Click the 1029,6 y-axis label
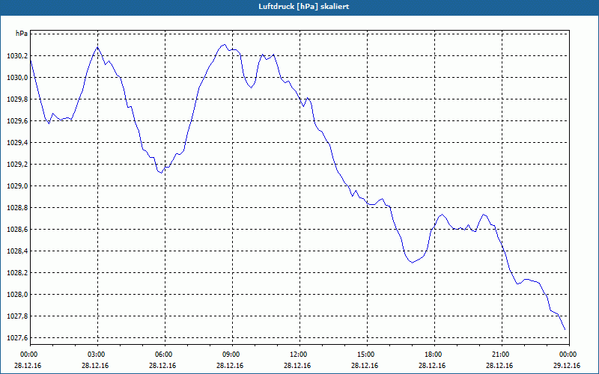Screen dimensions: 599x374 point(17,121)
